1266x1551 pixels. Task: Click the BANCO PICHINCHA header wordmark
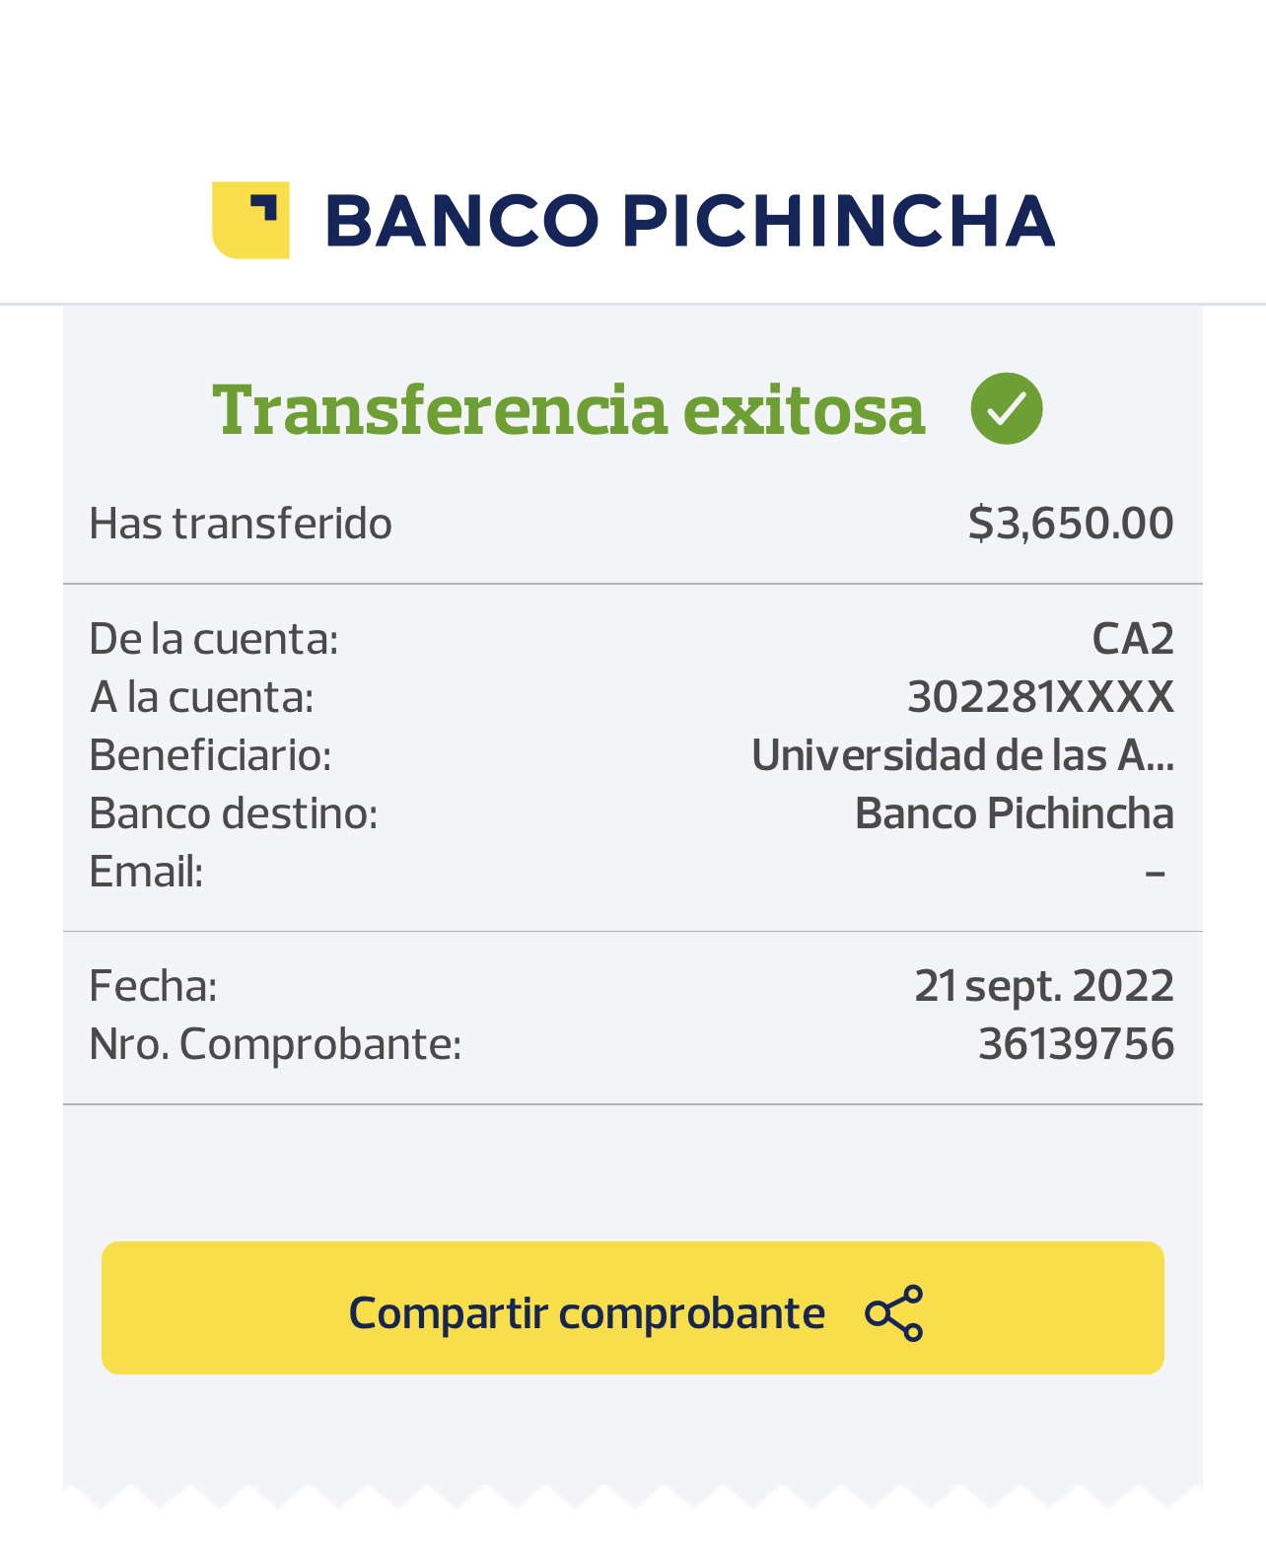(x=689, y=220)
